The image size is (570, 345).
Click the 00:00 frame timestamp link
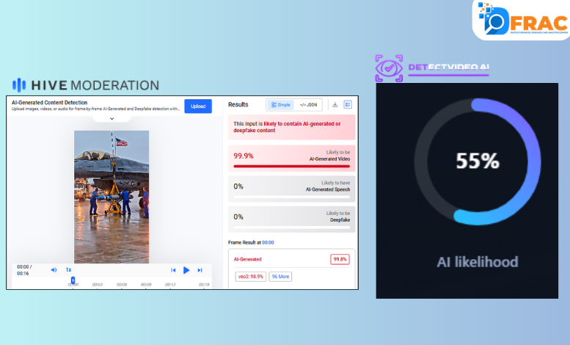[268, 242]
